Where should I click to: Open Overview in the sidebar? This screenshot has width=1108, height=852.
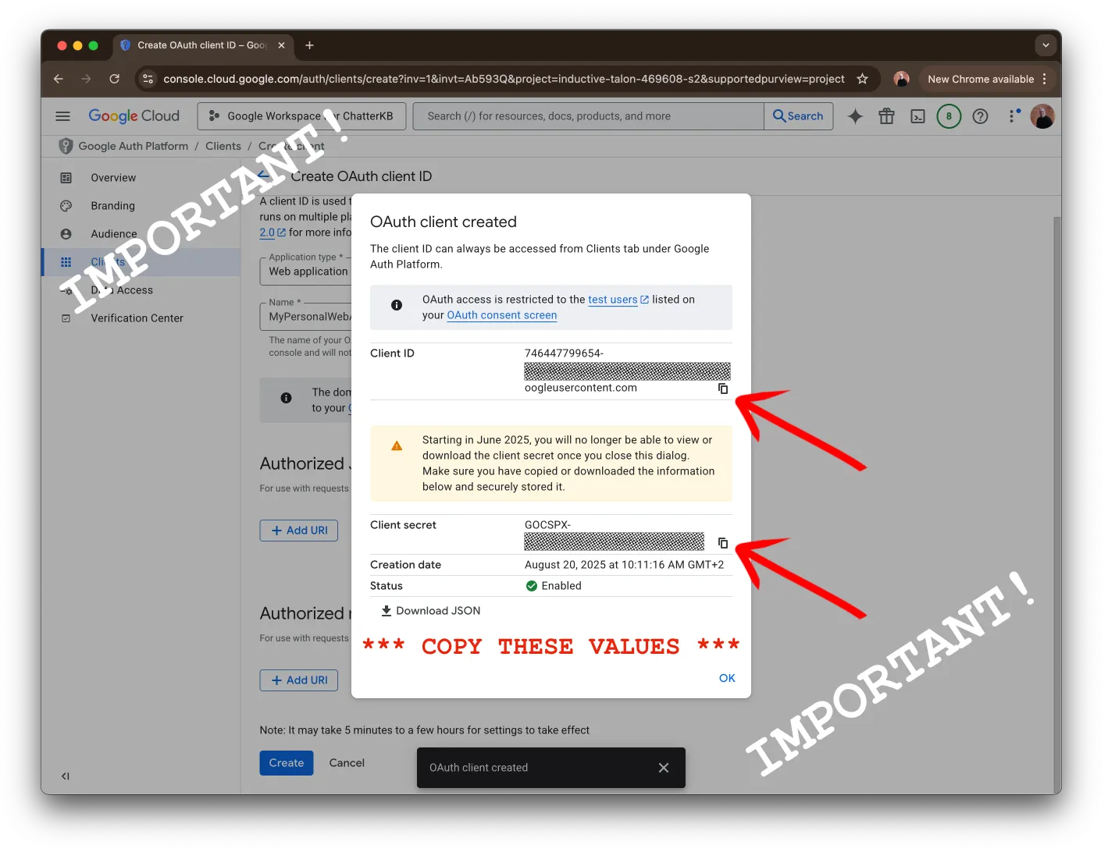click(x=113, y=178)
